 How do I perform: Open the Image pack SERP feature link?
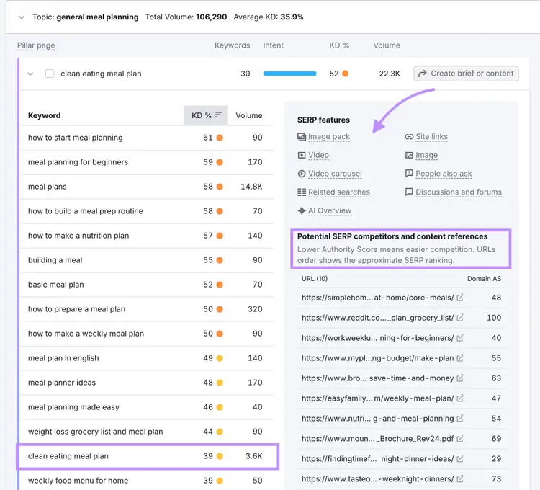pos(329,137)
